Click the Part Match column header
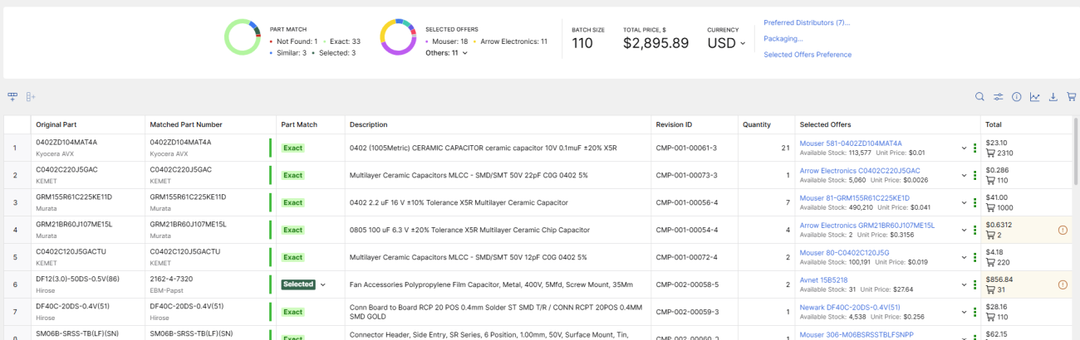1080x340 pixels. click(x=300, y=124)
